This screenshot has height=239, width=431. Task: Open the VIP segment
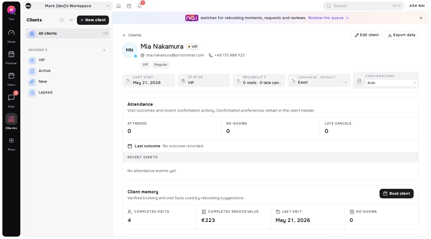click(x=68, y=60)
